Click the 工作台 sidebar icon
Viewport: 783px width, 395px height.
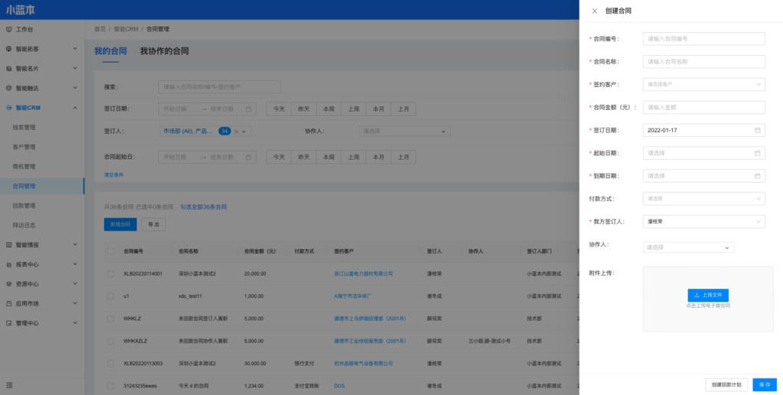point(8,29)
